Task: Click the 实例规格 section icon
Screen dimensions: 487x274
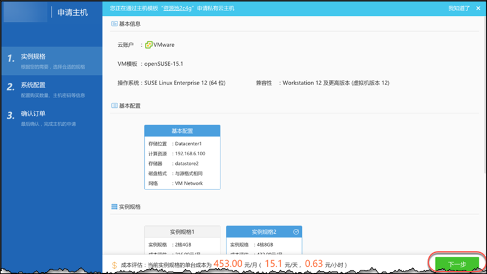Action: click(x=114, y=207)
